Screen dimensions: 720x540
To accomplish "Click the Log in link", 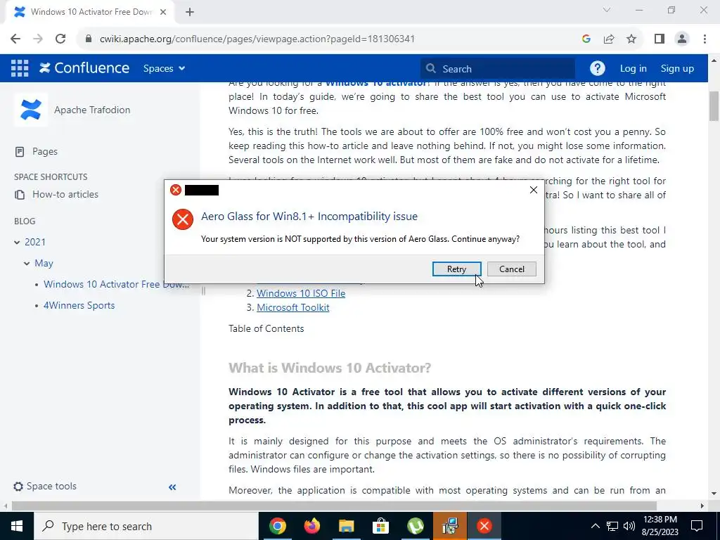I will (633, 68).
